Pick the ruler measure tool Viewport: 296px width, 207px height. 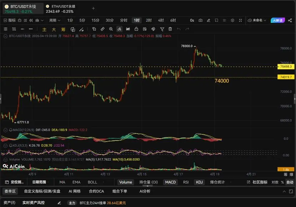pos(102,29)
